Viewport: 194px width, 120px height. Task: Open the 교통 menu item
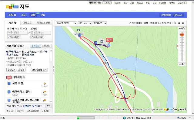[x=33, y=15]
